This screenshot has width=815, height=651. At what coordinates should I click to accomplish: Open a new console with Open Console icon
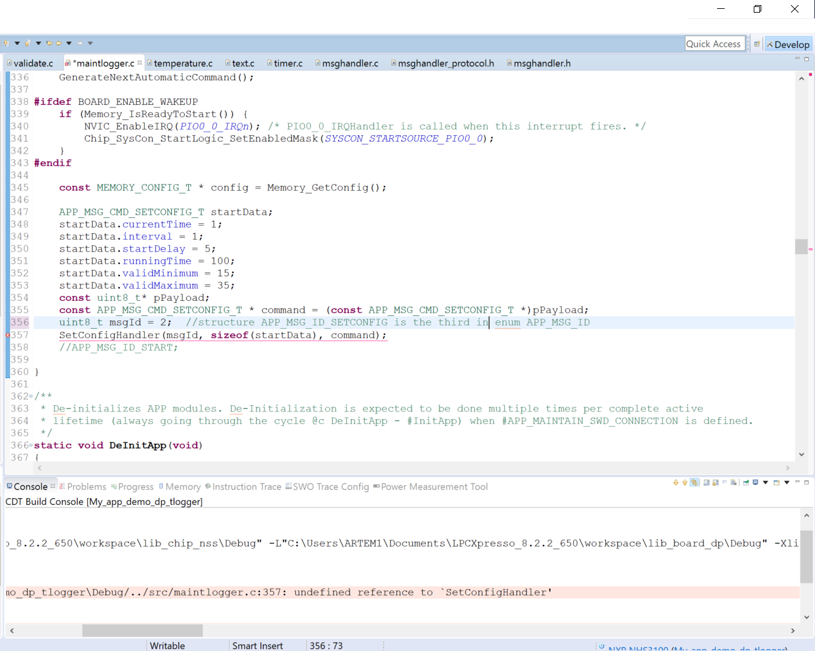click(x=776, y=485)
